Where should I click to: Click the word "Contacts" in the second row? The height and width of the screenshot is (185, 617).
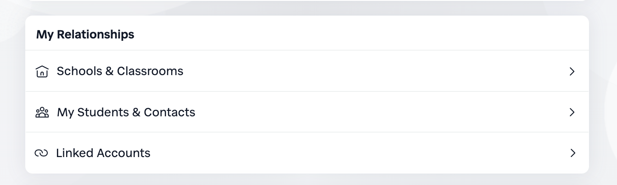169,112
